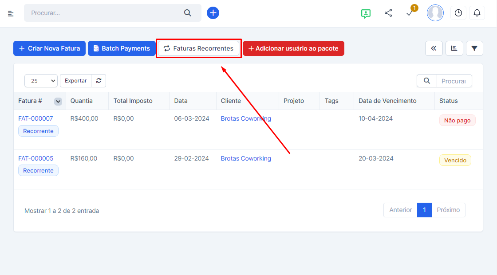The width and height of the screenshot is (497, 275).
Task: Click the blue plus quick-create icon
Action: pyautogui.click(x=213, y=13)
